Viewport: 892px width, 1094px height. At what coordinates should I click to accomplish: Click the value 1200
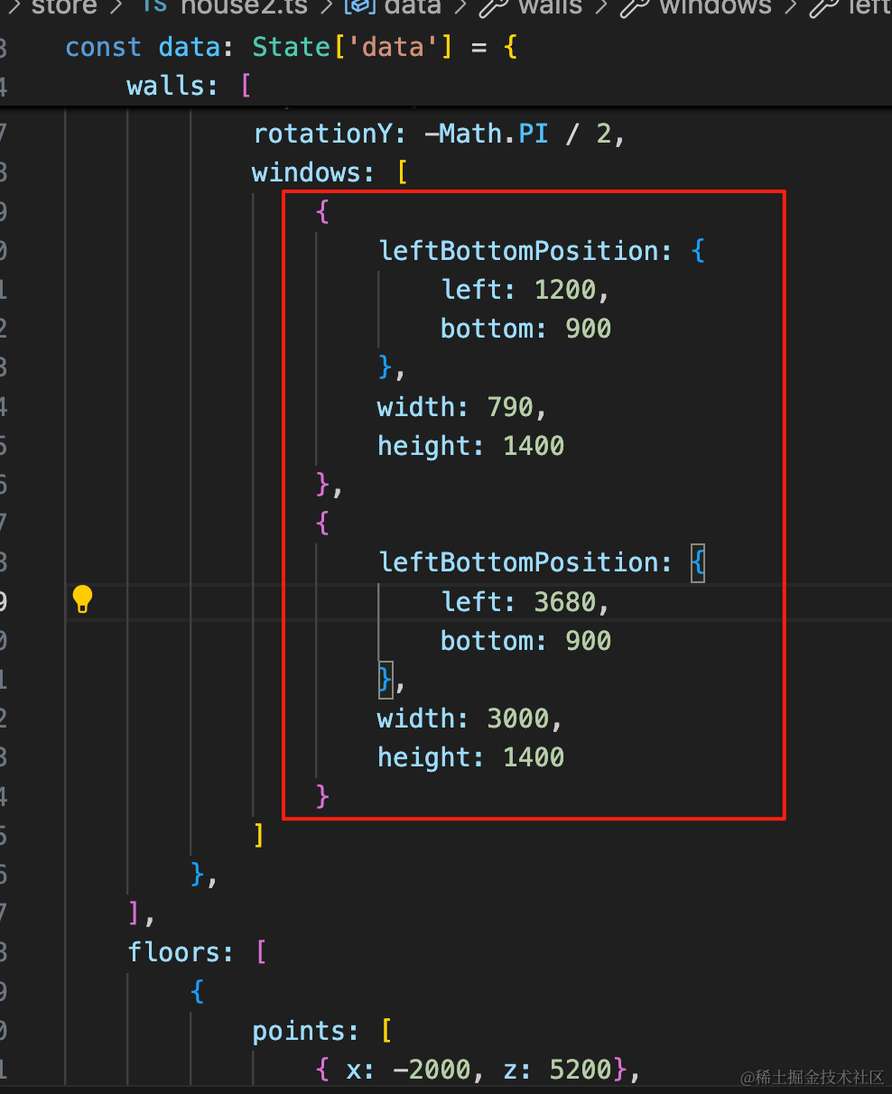tap(565, 290)
